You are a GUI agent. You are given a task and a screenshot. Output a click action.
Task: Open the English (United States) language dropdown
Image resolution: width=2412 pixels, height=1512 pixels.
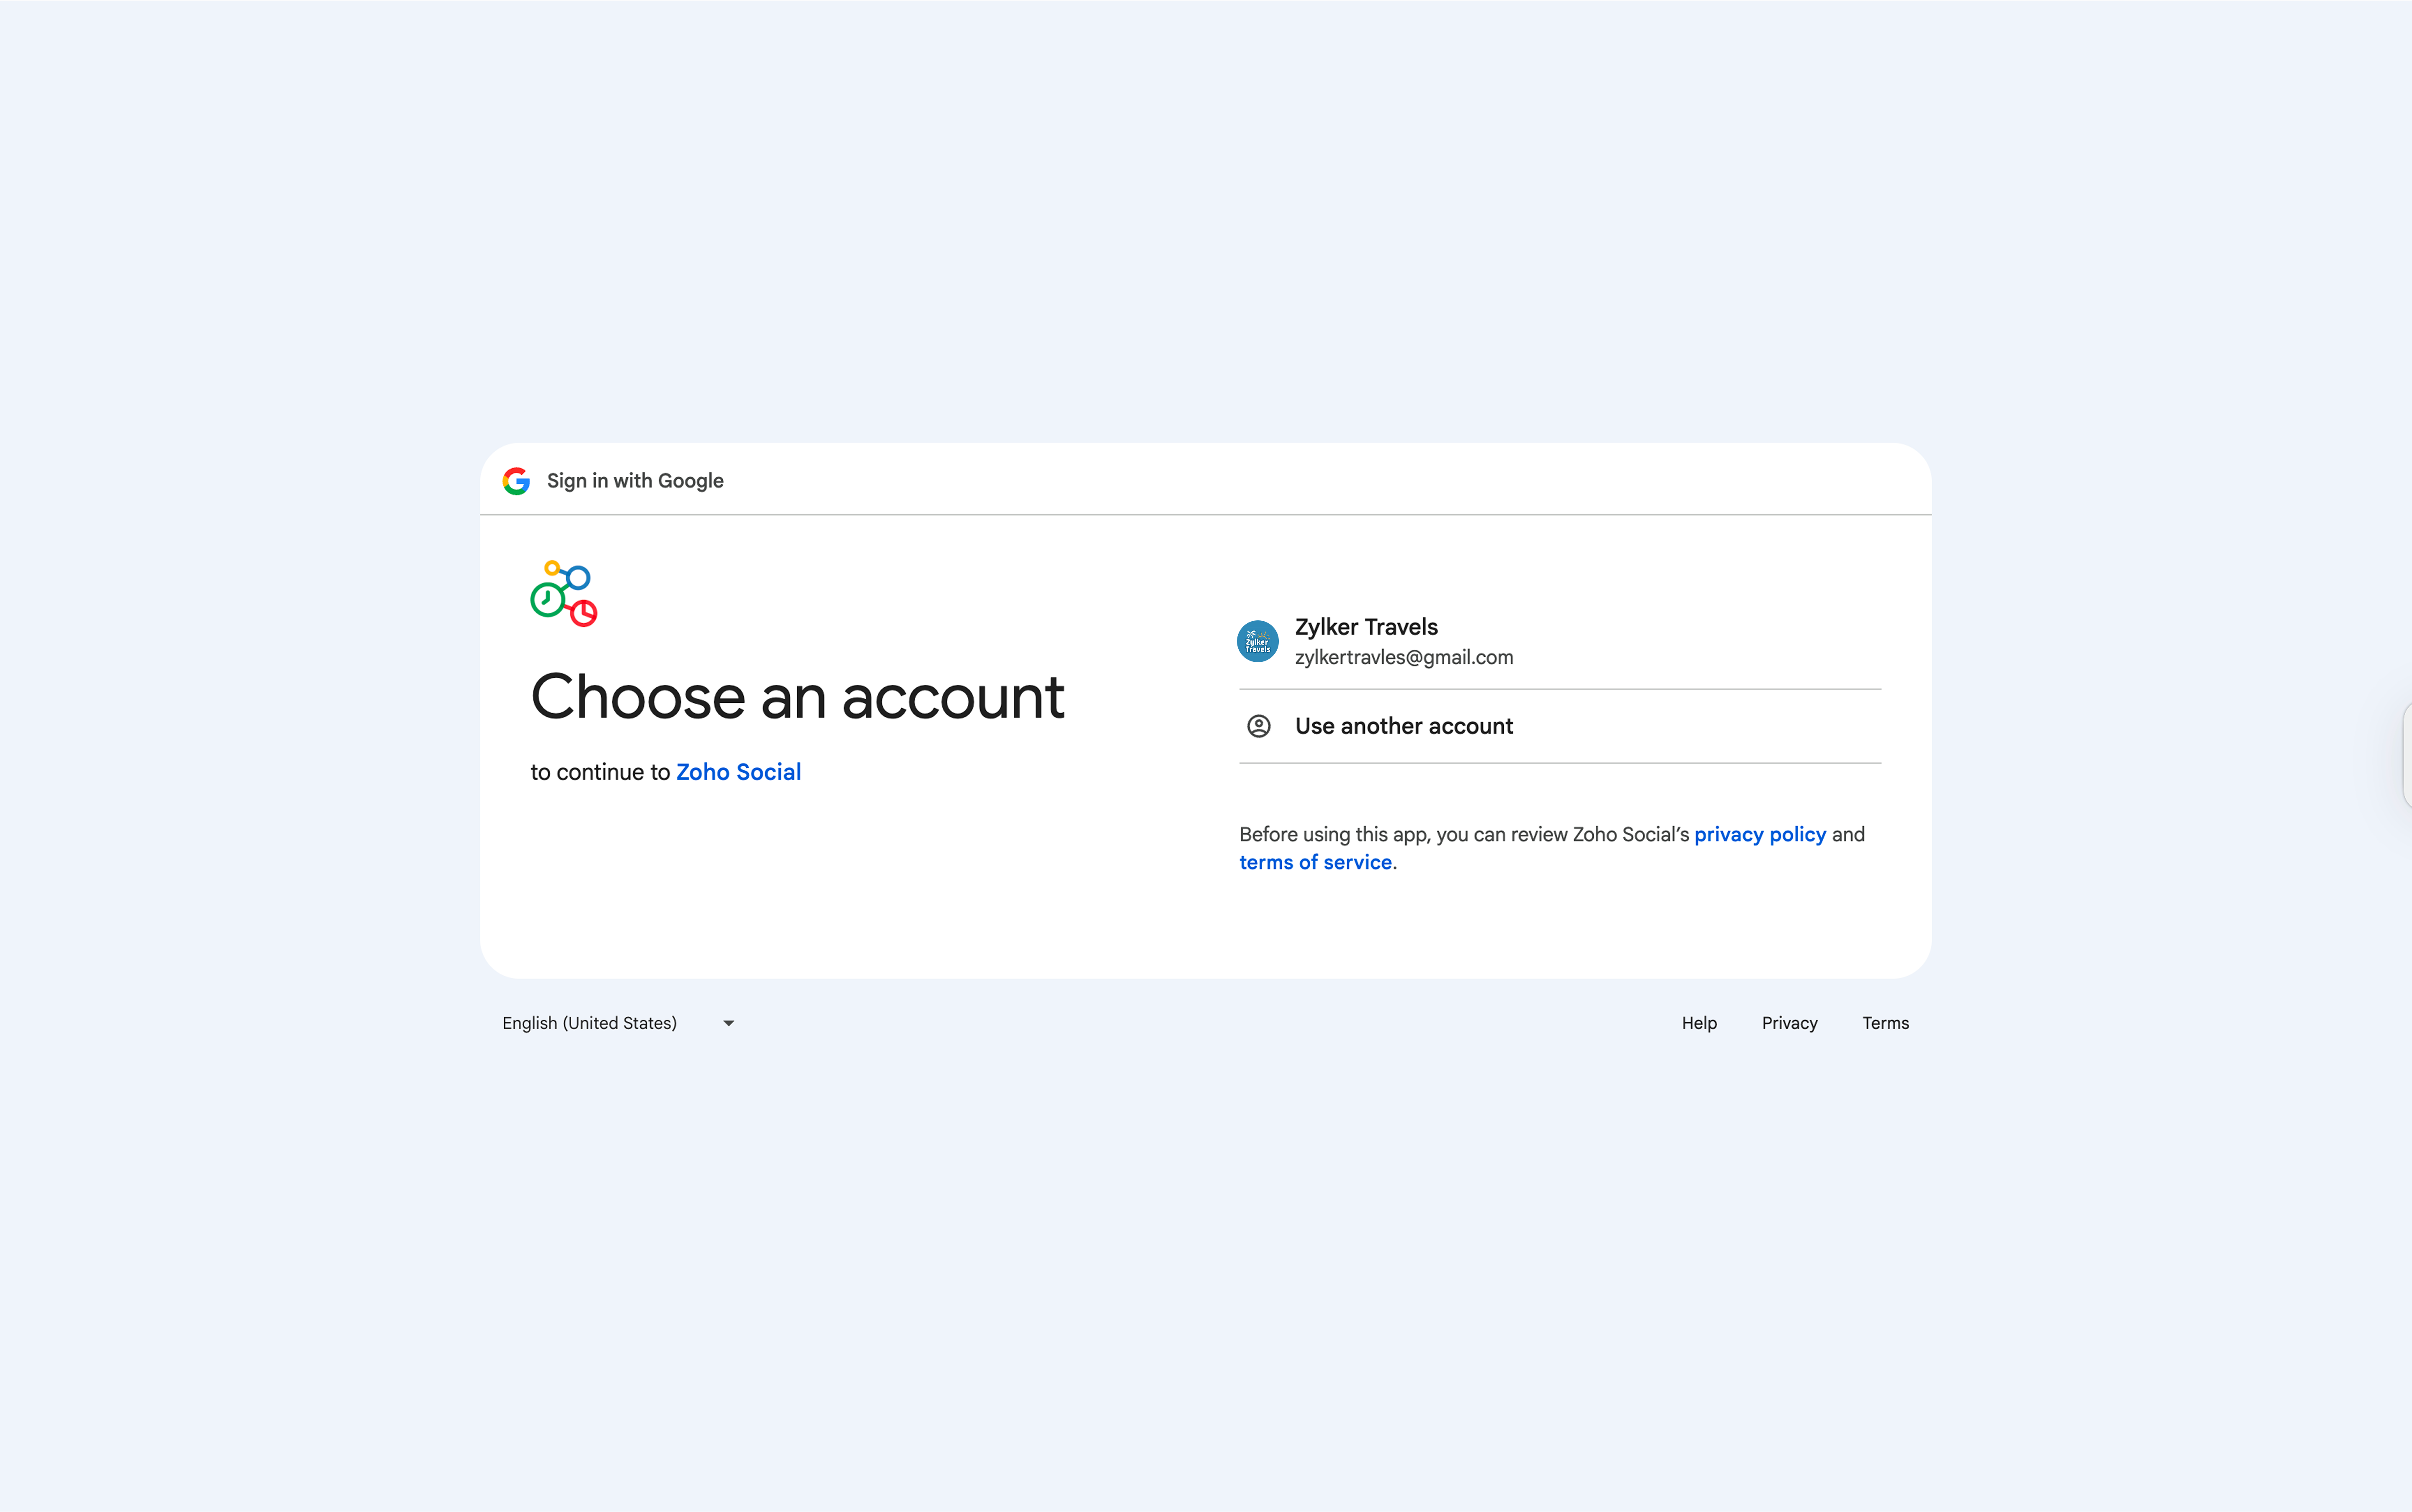click(x=589, y=1023)
